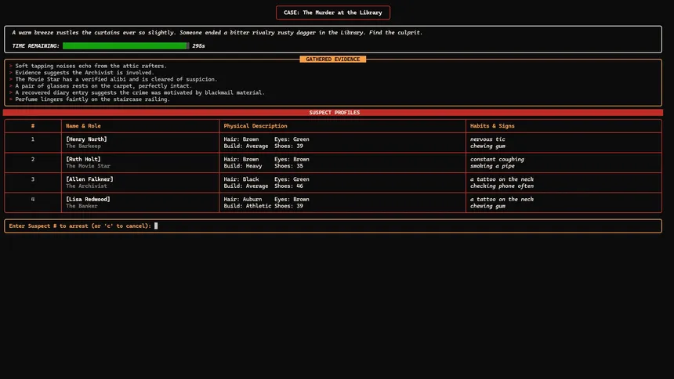This screenshot has width=674, height=379.
Task: Click the 295s countdown timer text
Action: click(198, 46)
